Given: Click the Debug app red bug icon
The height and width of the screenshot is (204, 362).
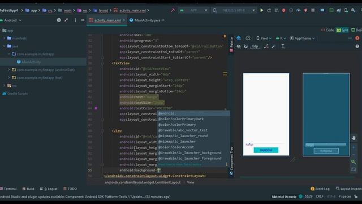Looking at the screenshot, I should pos(284,10).
